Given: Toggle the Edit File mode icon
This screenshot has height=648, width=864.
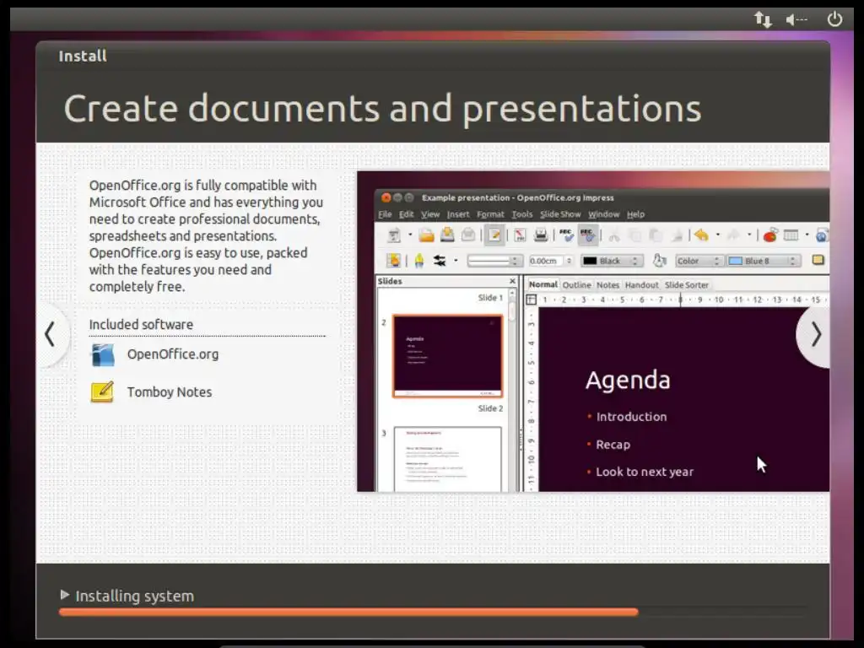Looking at the screenshot, I should [494, 236].
